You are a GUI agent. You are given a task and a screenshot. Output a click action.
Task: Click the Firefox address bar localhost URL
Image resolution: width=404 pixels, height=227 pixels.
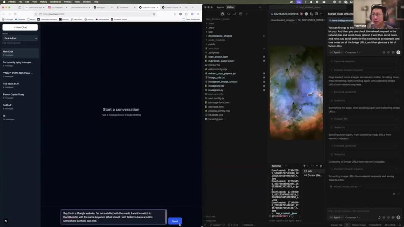click(53, 14)
